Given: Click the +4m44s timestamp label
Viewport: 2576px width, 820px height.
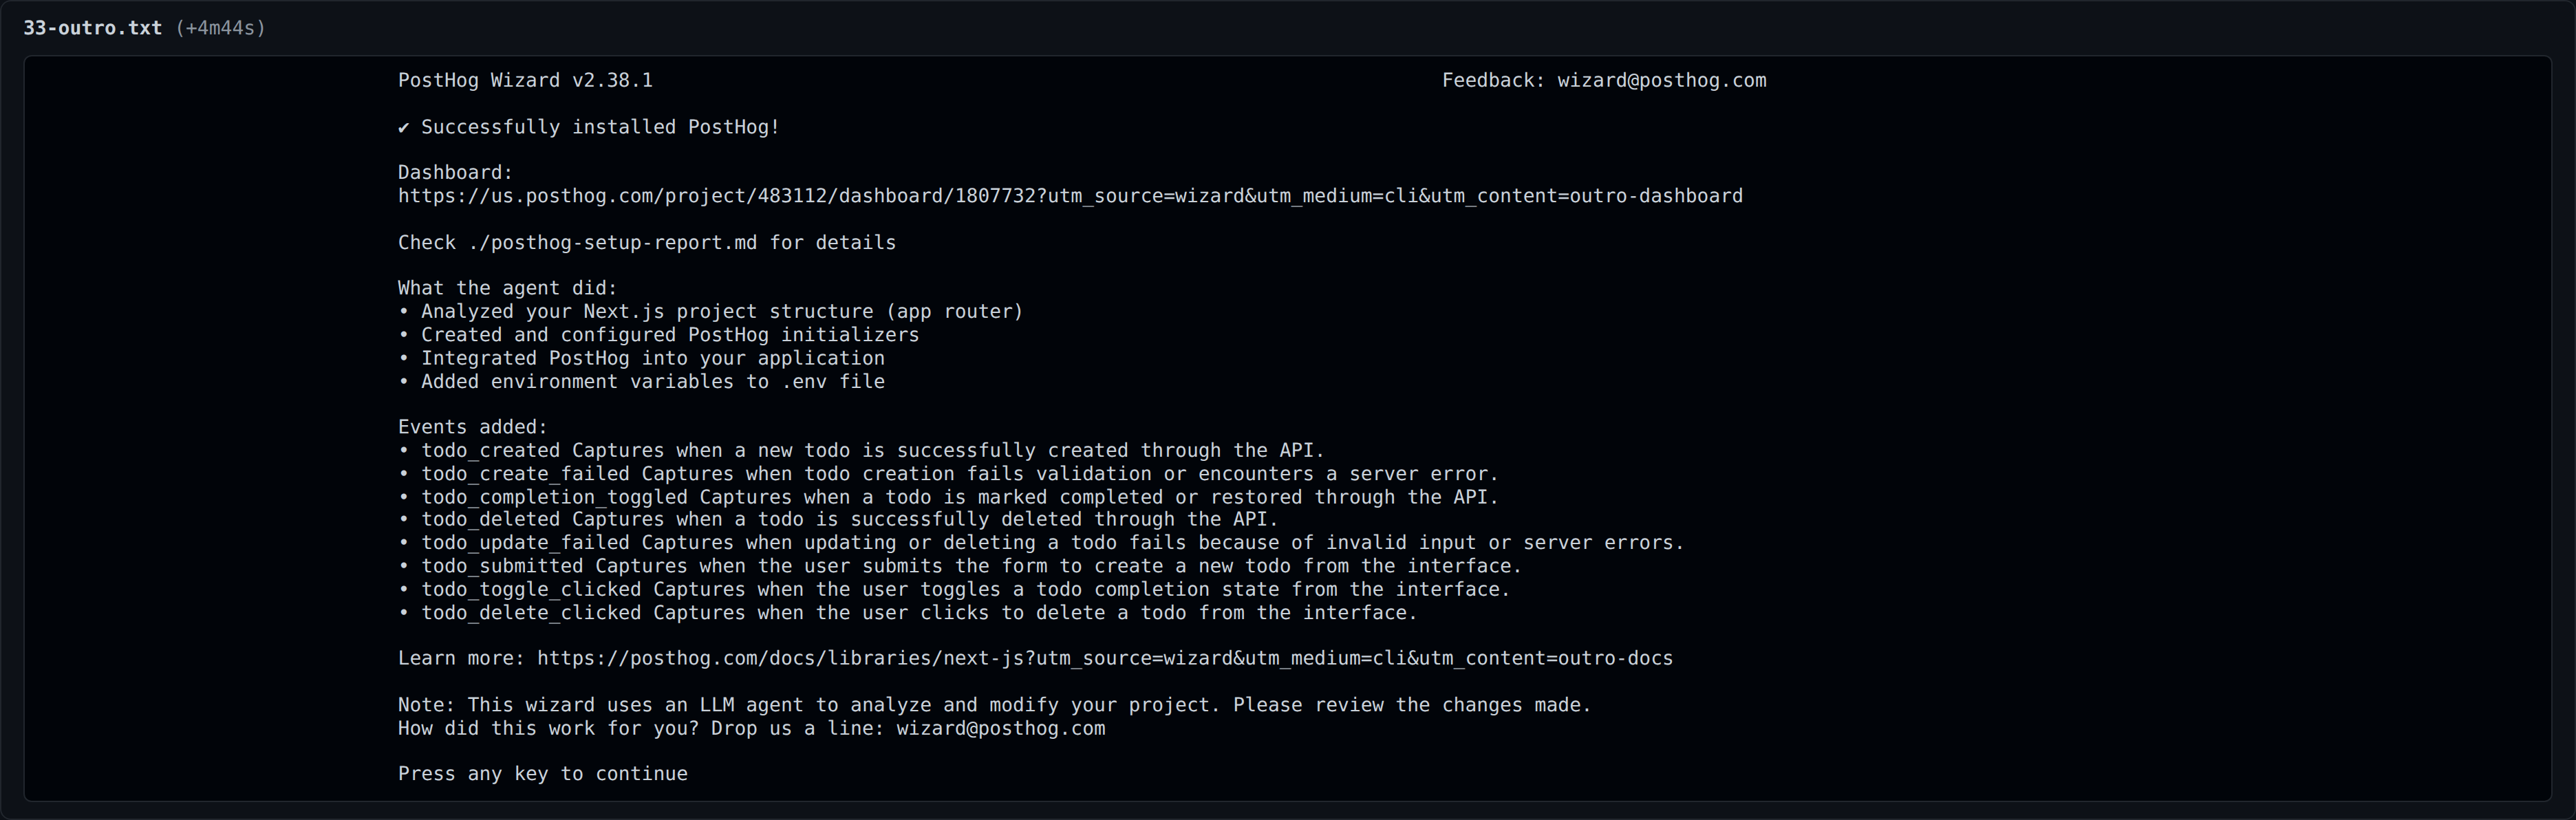Looking at the screenshot, I should pos(220,28).
